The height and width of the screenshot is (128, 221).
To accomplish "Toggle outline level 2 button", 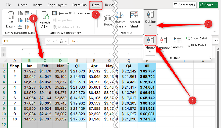I will [x=4, y=54].
